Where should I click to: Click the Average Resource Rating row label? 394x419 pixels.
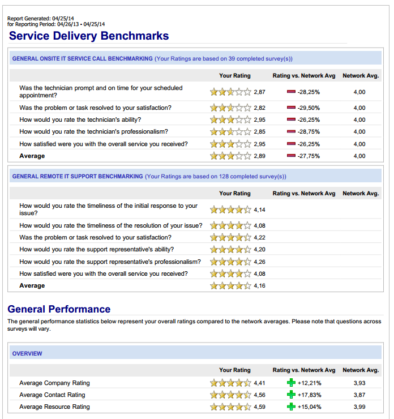(54, 407)
